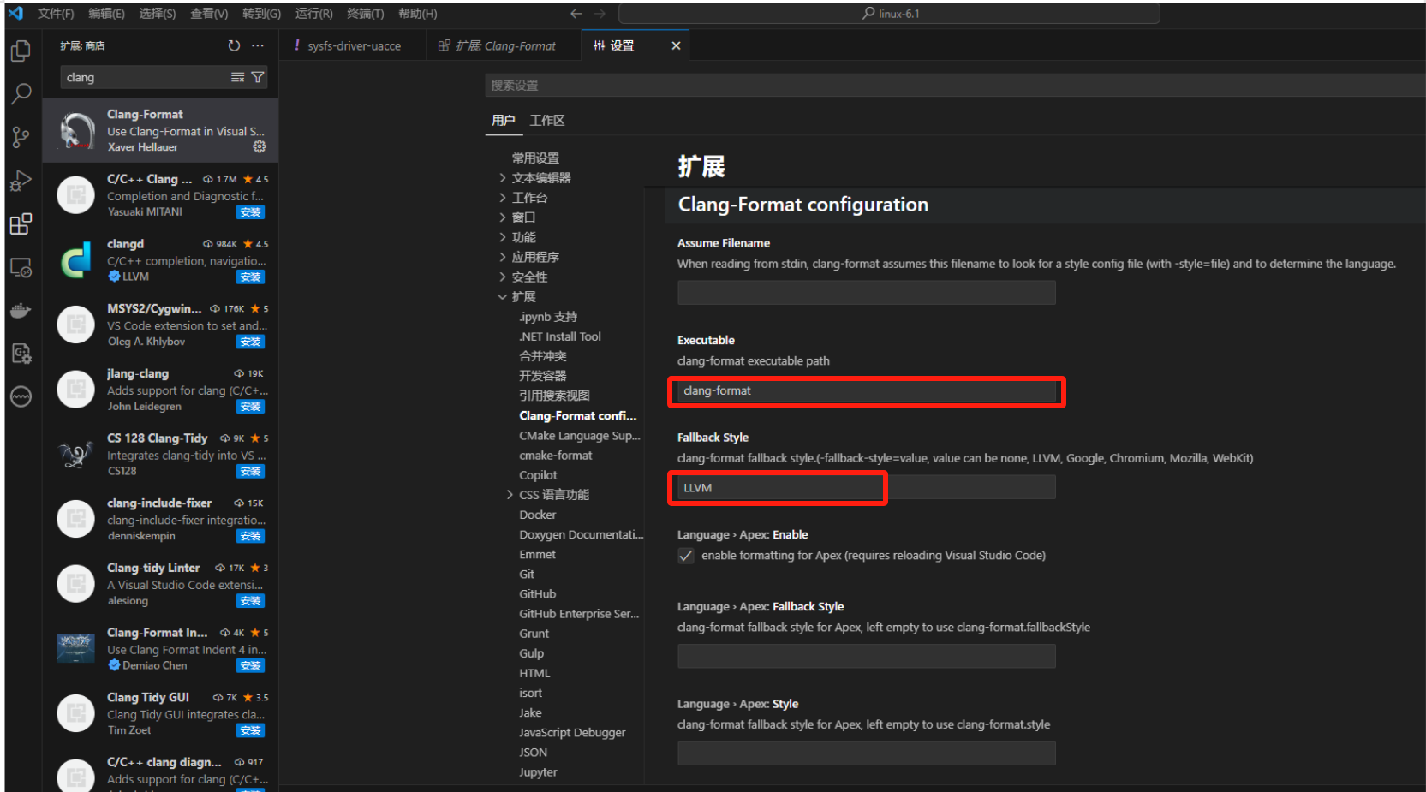Select Jupyter in settings tree
This screenshot has width=1426, height=792.
pyautogui.click(x=538, y=772)
